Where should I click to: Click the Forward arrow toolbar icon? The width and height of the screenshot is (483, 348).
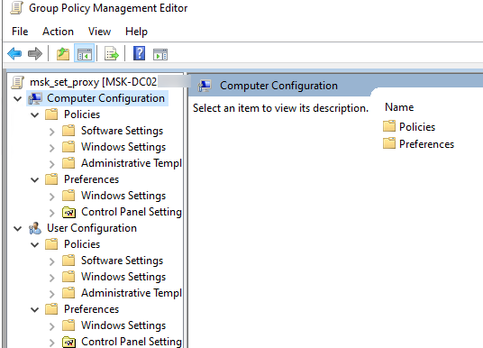(35, 54)
